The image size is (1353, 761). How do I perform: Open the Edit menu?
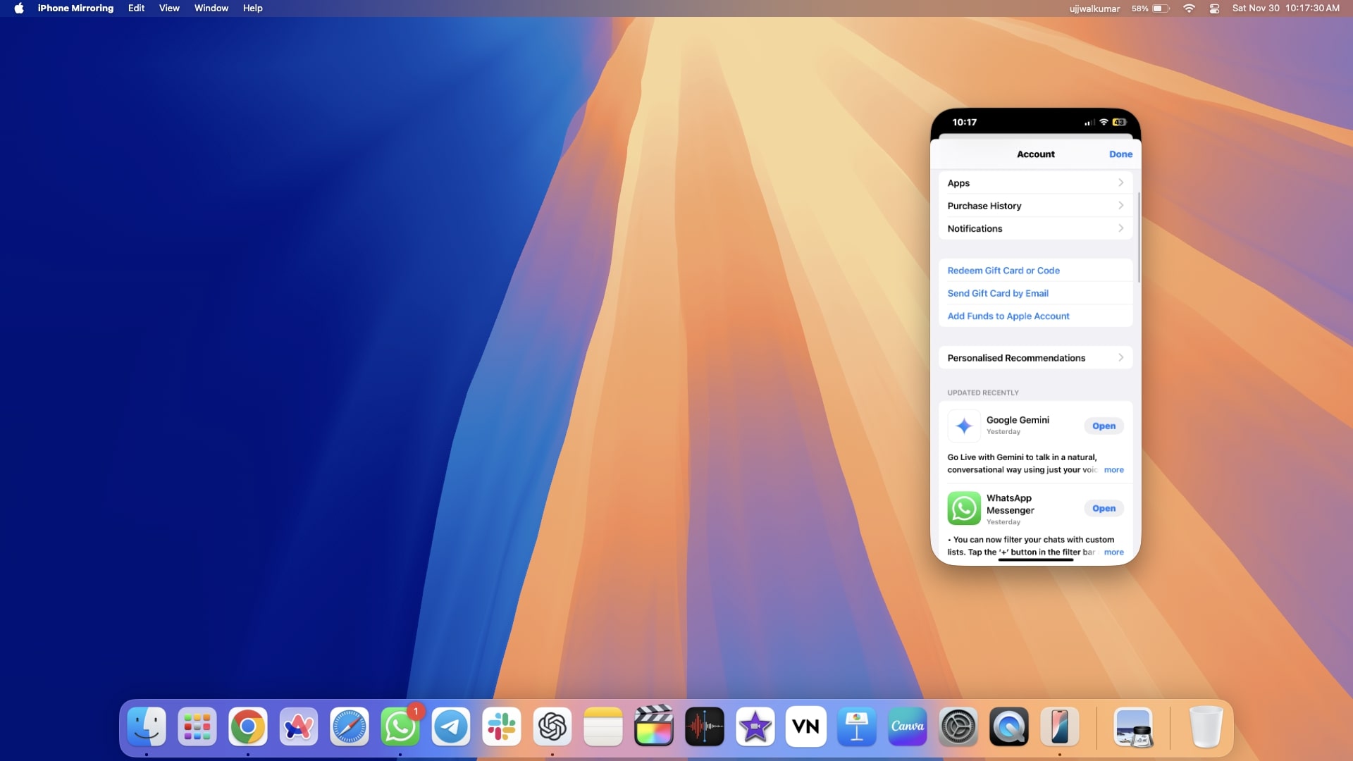tap(136, 8)
